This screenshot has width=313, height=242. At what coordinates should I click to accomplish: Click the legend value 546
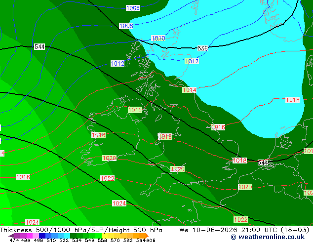(x=89, y=240)
